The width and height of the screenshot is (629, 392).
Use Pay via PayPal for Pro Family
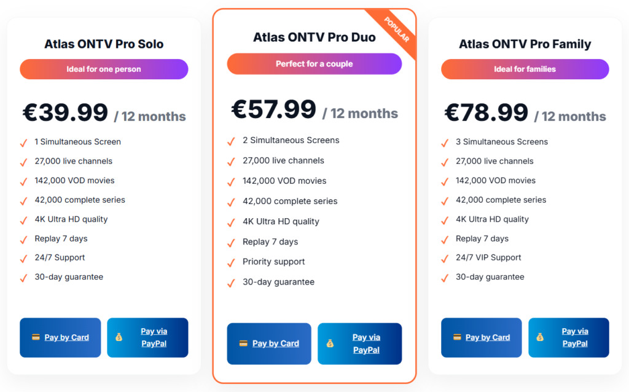[x=575, y=337]
